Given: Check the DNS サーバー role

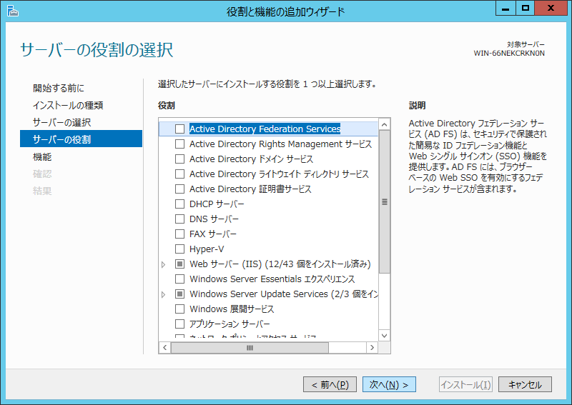Looking at the screenshot, I should pos(179,219).
